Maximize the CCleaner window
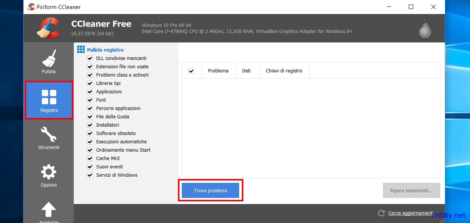Screen dimensions: 470x223 (x=411, y=7)
